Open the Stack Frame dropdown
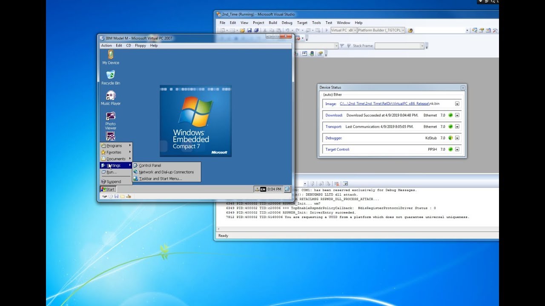The image size is (545, 306). [400, 46]
